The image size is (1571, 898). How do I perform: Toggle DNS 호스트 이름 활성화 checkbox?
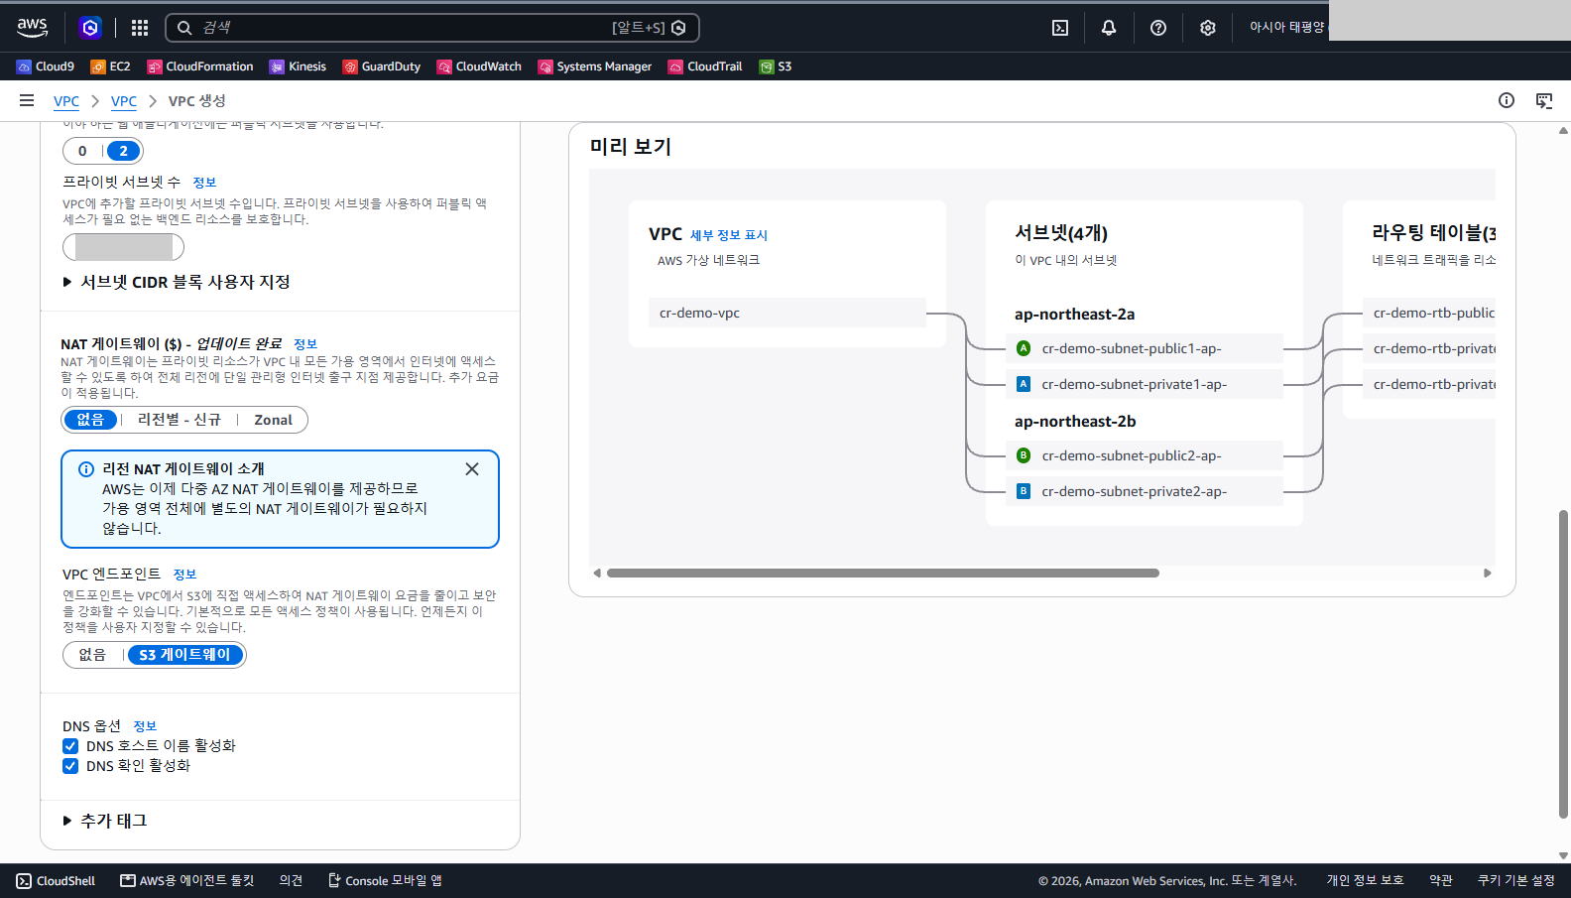(x=70, y=746)
